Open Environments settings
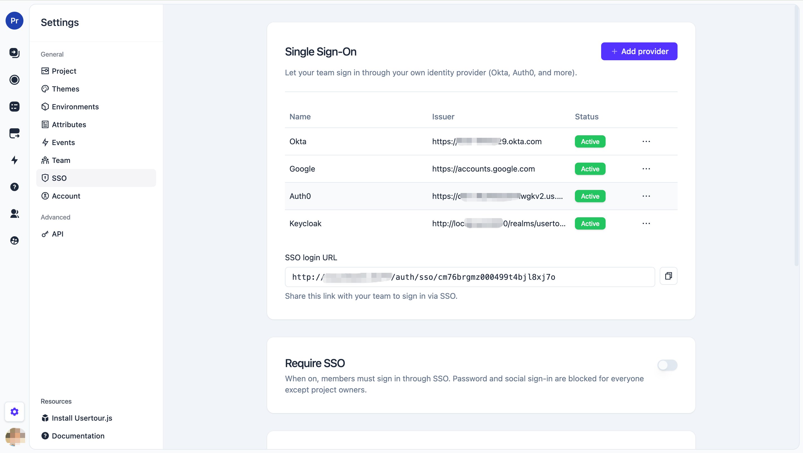The width and height of the screenshot is (803, 453). pos(96,107)
